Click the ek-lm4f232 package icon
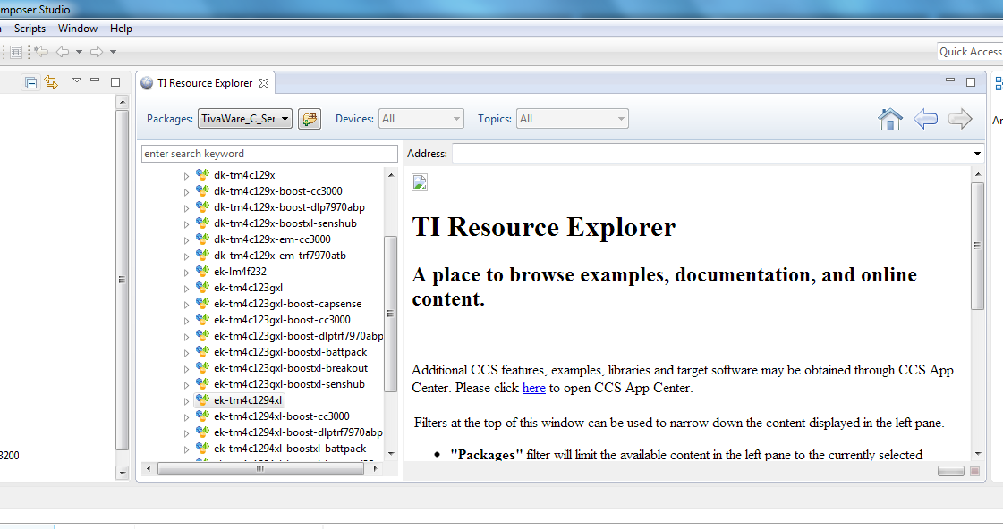The image size is (1003, 529). 203,271
